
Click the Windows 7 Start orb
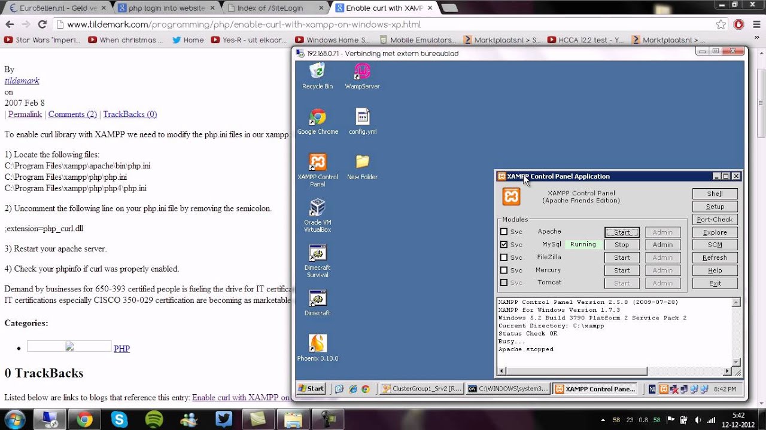pos(14,419)
